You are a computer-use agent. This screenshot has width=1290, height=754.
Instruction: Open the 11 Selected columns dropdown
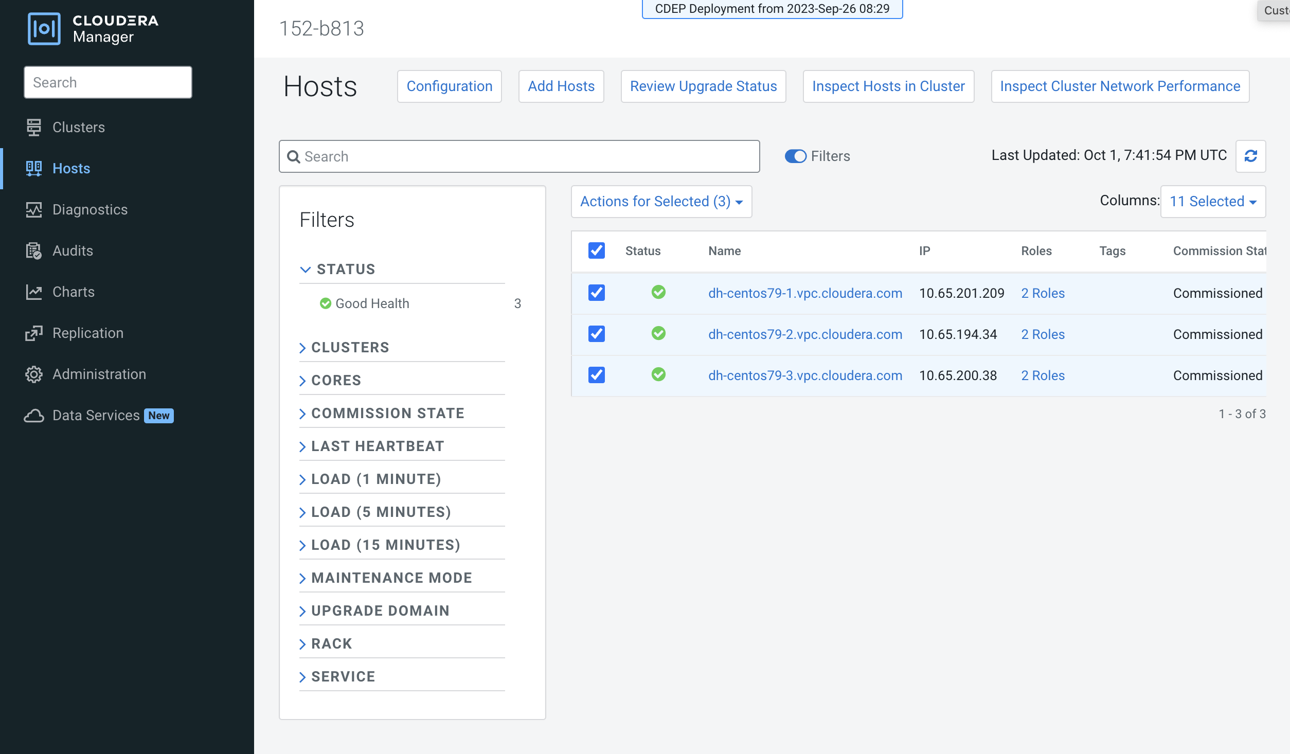[1212, 202]
